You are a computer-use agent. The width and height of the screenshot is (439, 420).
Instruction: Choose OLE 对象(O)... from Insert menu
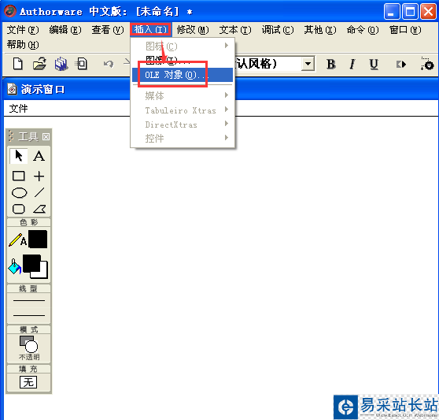point(183,75)
